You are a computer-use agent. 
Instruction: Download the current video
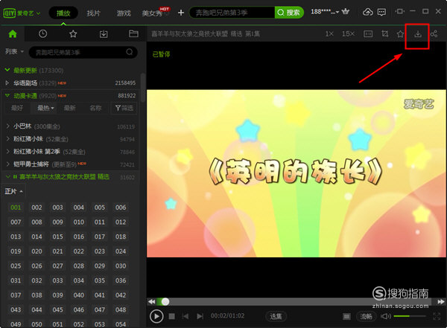pos(418,34)
